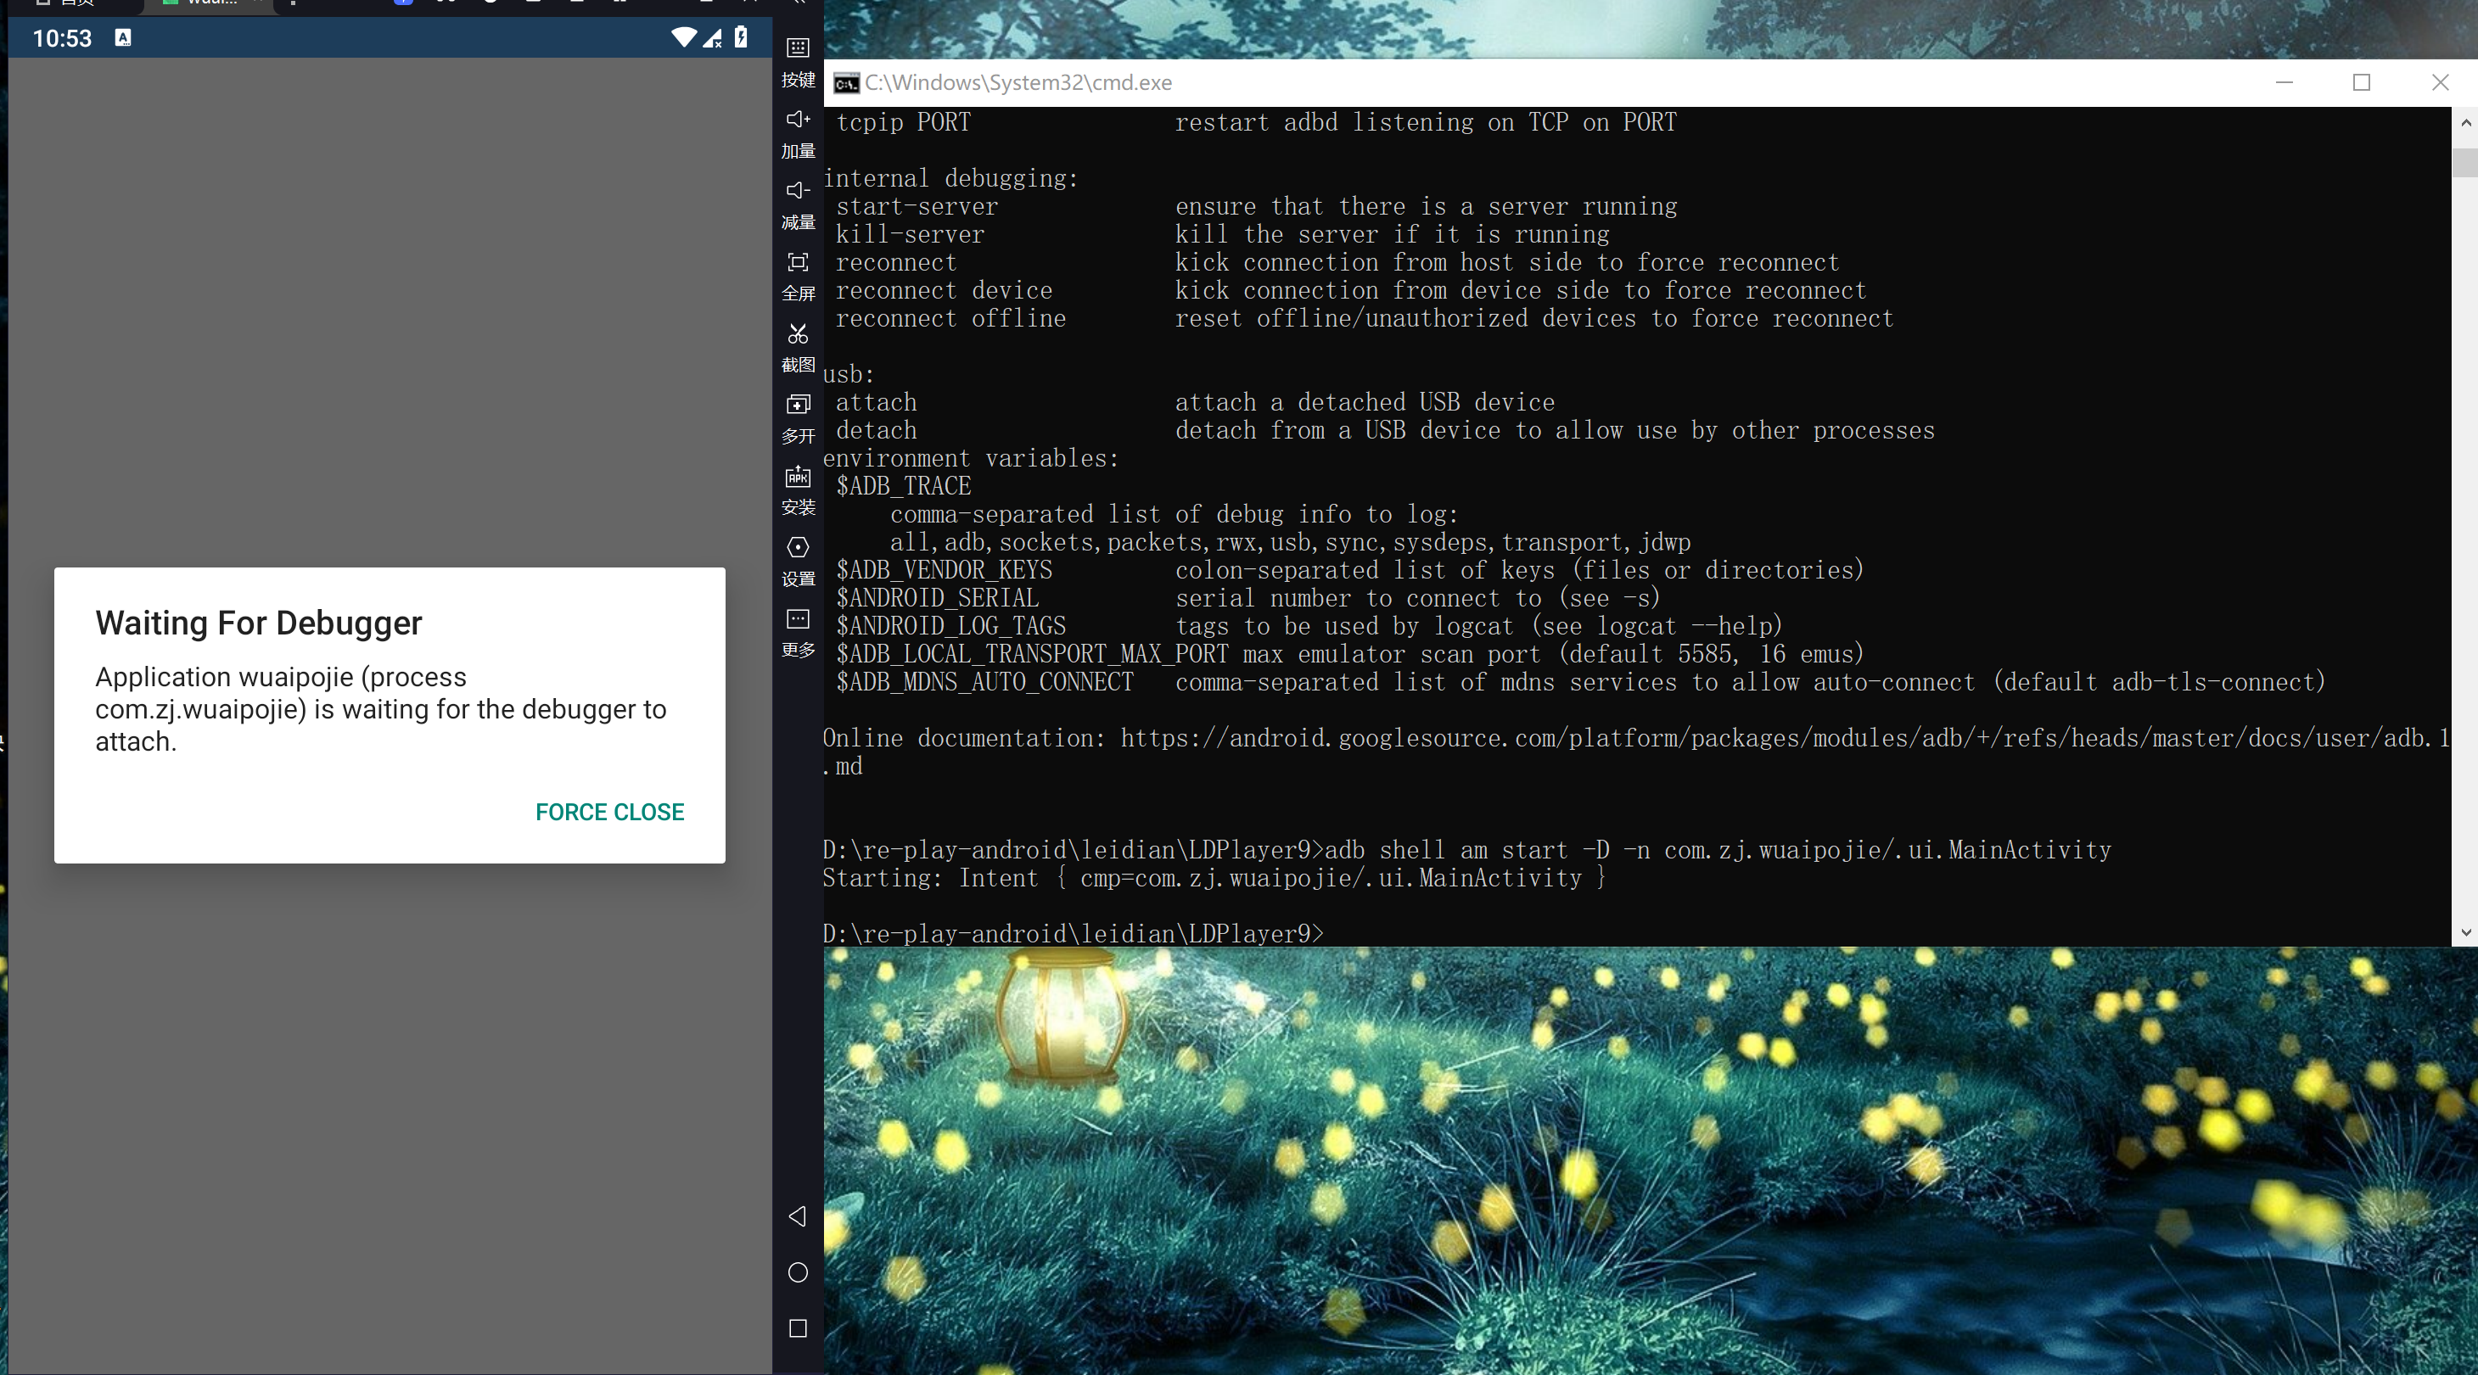
Task: Click the 减量 volume down icon
Action: click(x=798, y=190)
